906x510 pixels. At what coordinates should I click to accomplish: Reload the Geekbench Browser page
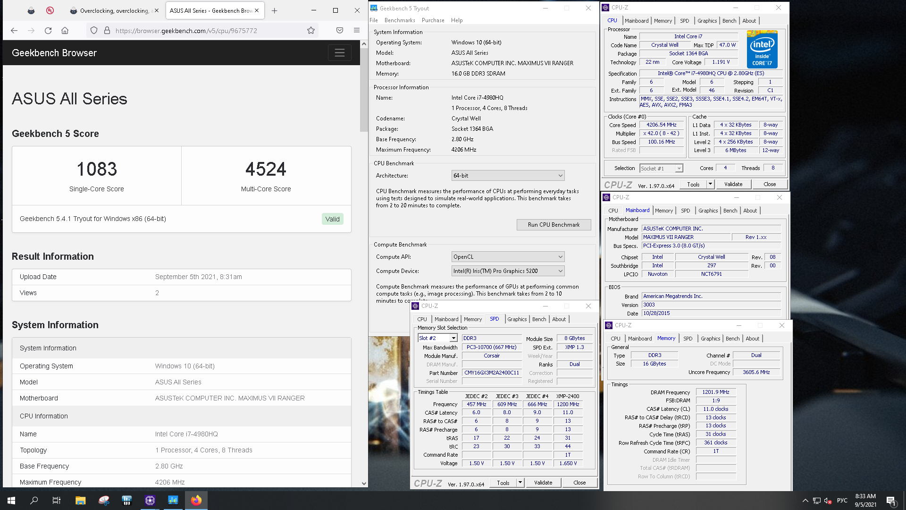pyautogui.click(x=48, y=31)
